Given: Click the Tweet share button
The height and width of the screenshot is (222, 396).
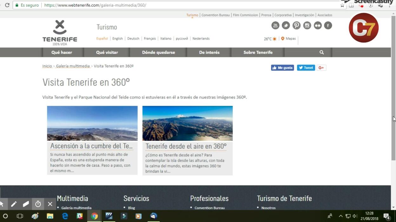Looking at the screenshot, I should point(306,68).
